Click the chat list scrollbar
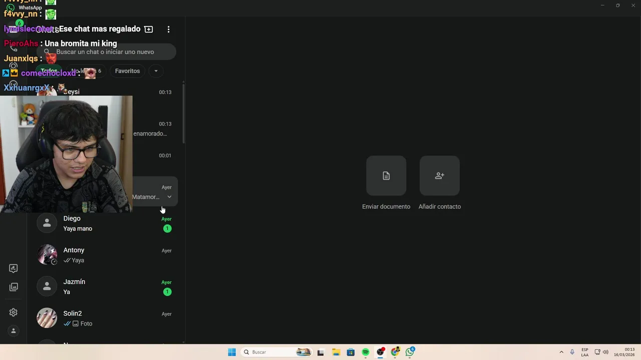The image size is (641, 360). (184, 113)
